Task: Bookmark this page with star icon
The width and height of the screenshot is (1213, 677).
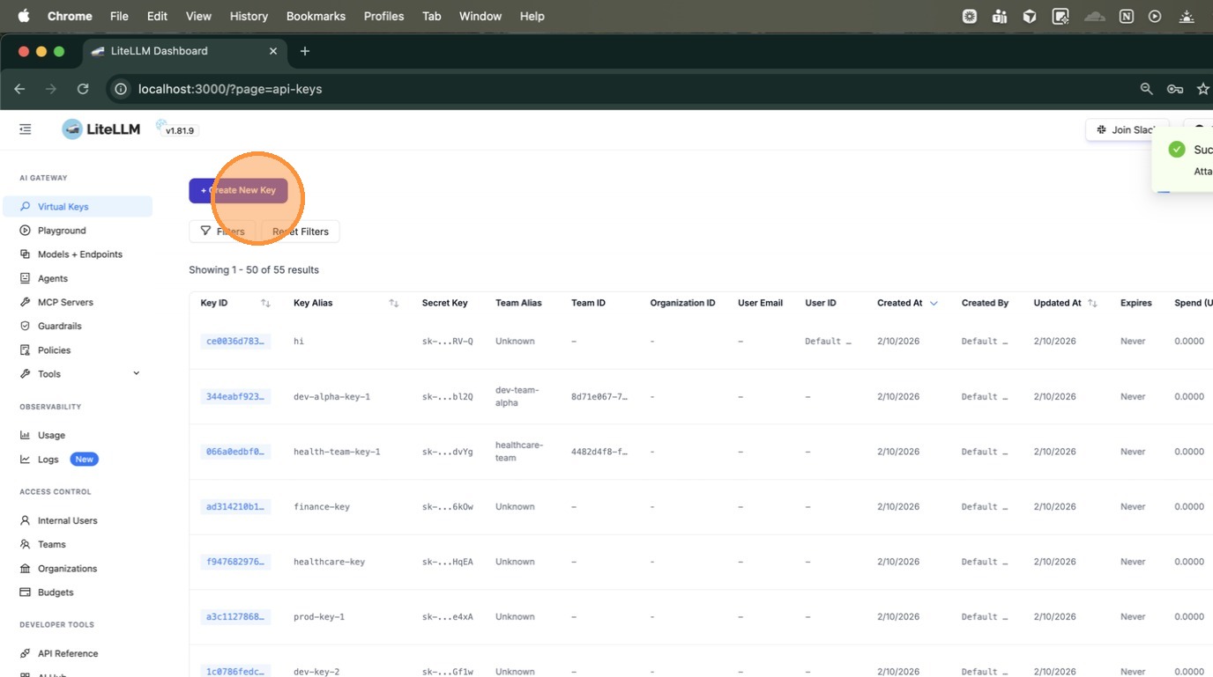Action: click(x=1203, y=89)
